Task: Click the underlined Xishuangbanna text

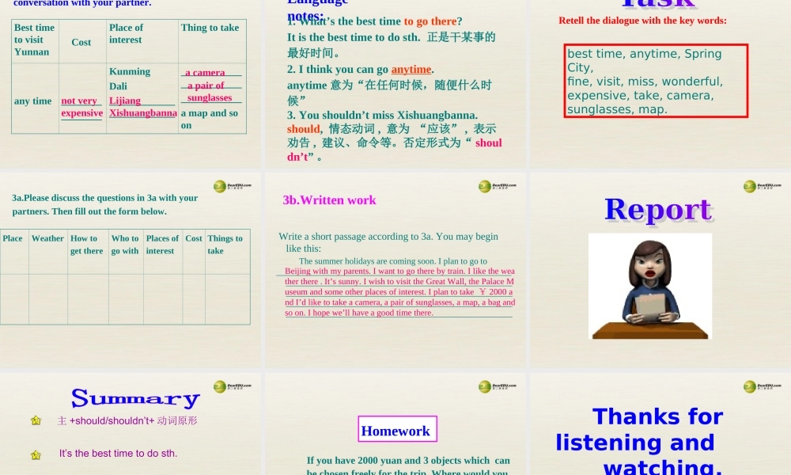Action: pos(142,113)
